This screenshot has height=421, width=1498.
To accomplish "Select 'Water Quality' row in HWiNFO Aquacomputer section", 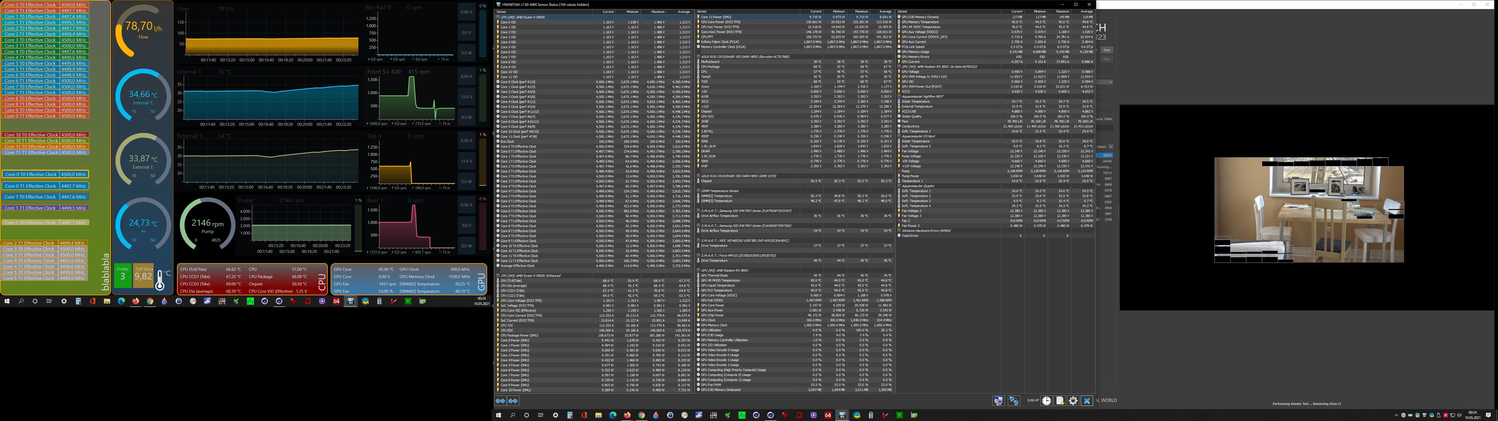I will click(x=996, y=116).
